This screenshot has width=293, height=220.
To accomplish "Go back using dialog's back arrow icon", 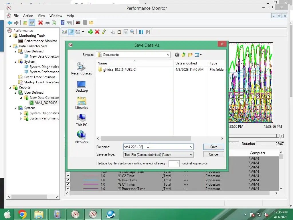I will tap(177, 55).
